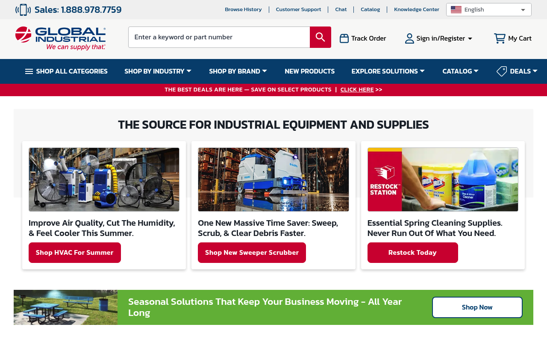Open the sweeper scrubber promotional image
This screenshot has height=342, width=547.
pyautogui.click(x=273, y=180)
